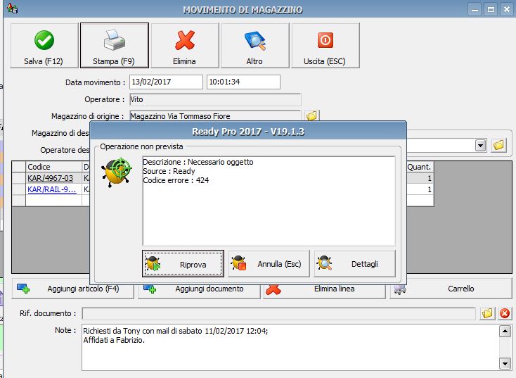This screenshot has width=516, height=378.
Task: Click the bug target icon in error dialog
Action: [x=117, y=172]
